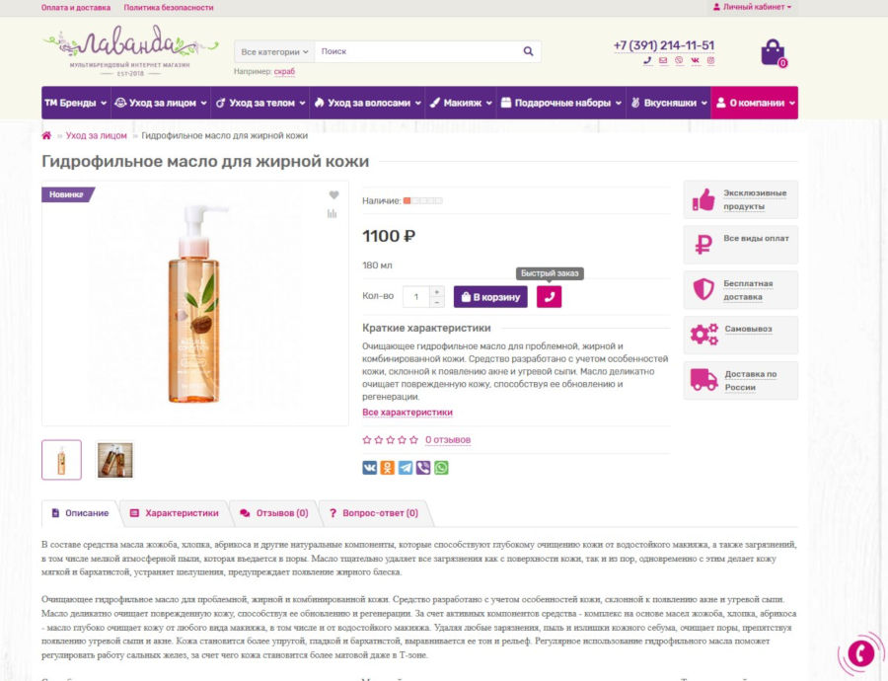Click the home breadcrumb icon
888x681 pixels.
point(46,135)
